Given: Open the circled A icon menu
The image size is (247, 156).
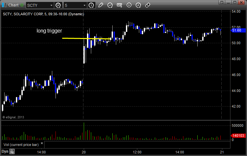Looking at the screenshot, I should [138, 5].
